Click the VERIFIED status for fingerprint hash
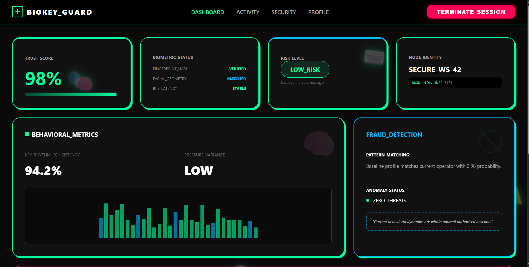The height and width of the screenshot is (267, 529). (237, 69)
